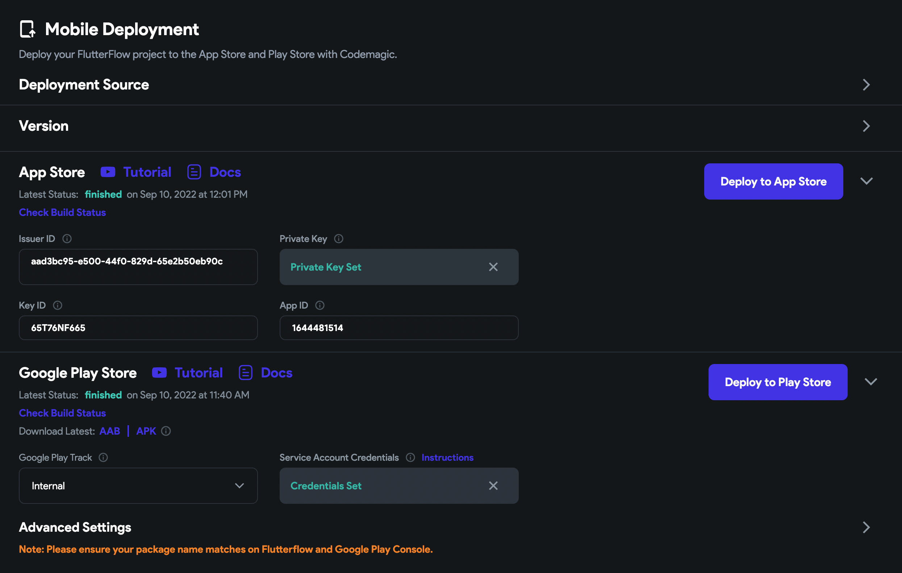The height and width of the screenshot is (573, 902).
Task: Expand the Deployment Source section
Action: pyautogui.click(x=866, y=85)
